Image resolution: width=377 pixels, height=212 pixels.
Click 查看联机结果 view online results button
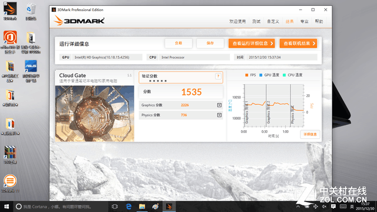point(298,43)
